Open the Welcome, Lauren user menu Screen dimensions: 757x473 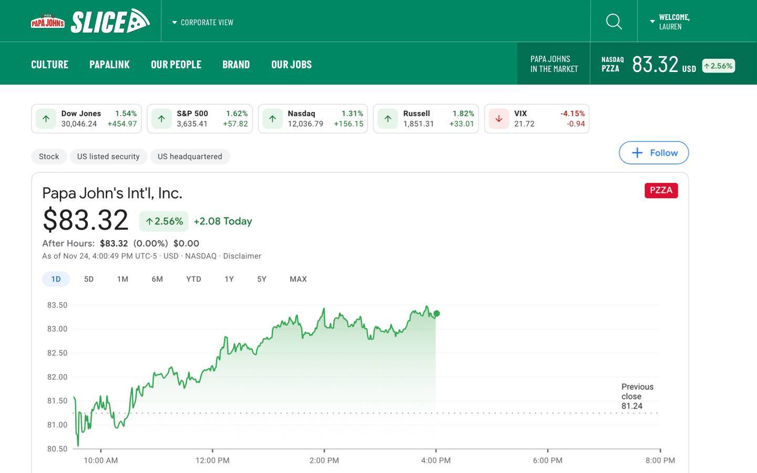pyautogui.click(x=670, y=22)
